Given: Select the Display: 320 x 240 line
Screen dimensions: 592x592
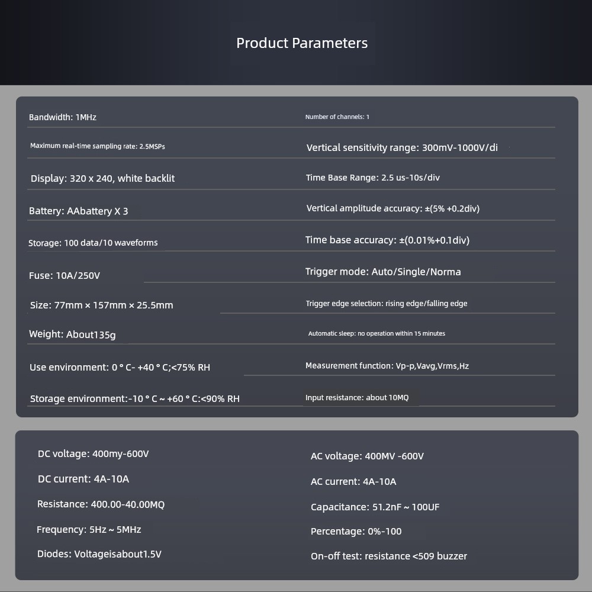Looking at the screenshot, I should 102,178.
